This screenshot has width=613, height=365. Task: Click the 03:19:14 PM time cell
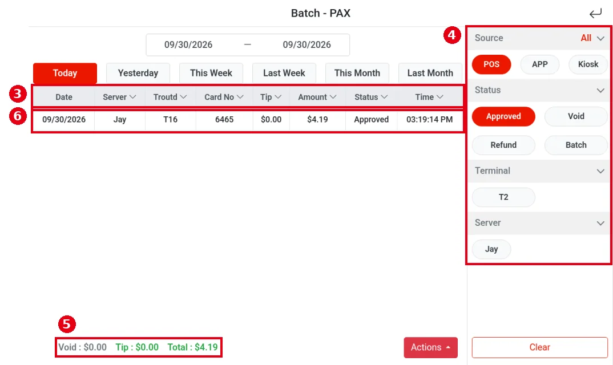click(x=430, y=120)
